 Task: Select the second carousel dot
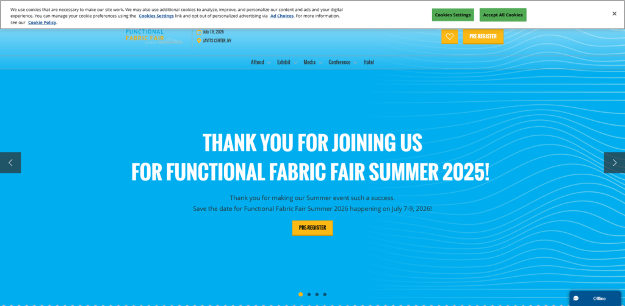tap(309, 294)
